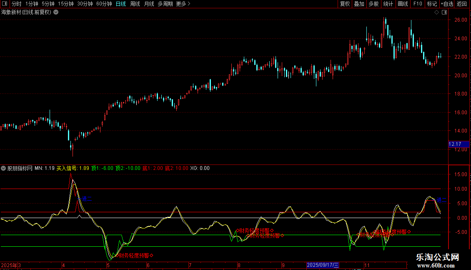Open the 多周期 multi-period view
Image resolution: width=471 pixels, height=270 pixels.
(x=165, y=4)
